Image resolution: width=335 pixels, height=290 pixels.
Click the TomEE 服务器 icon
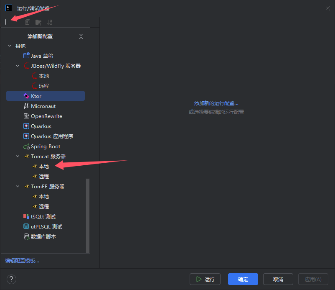(x=26, y=186)
